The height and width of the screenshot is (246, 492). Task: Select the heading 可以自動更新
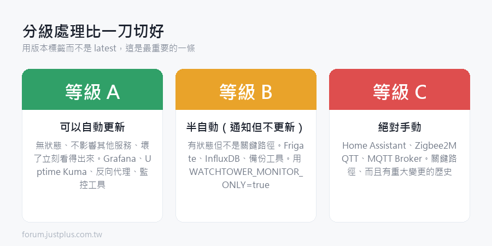click(x=92, y=127)
